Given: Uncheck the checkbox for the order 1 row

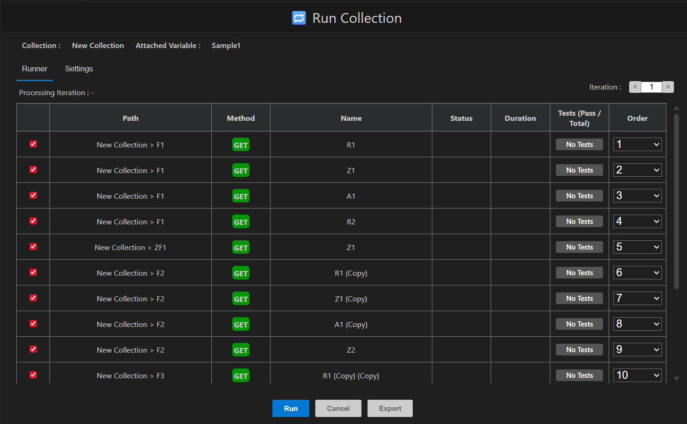Looking at the screenshot, I should 33,144.
